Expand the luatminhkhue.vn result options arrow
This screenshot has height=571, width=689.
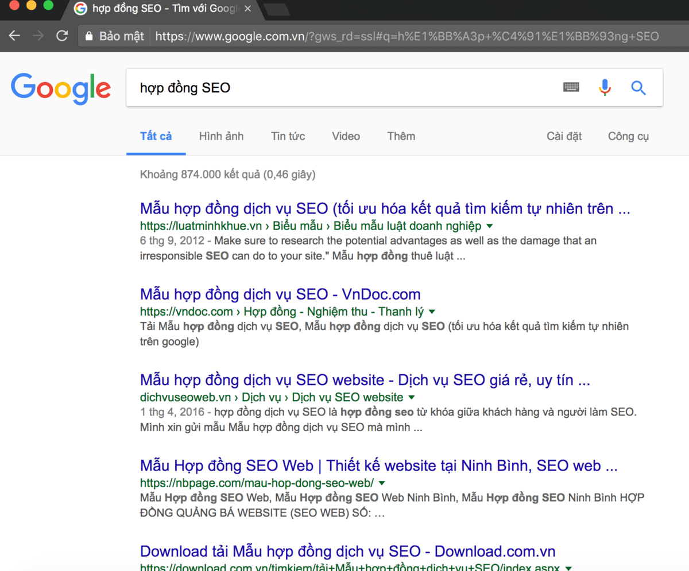pyautogui.click(x=489, y=226)
